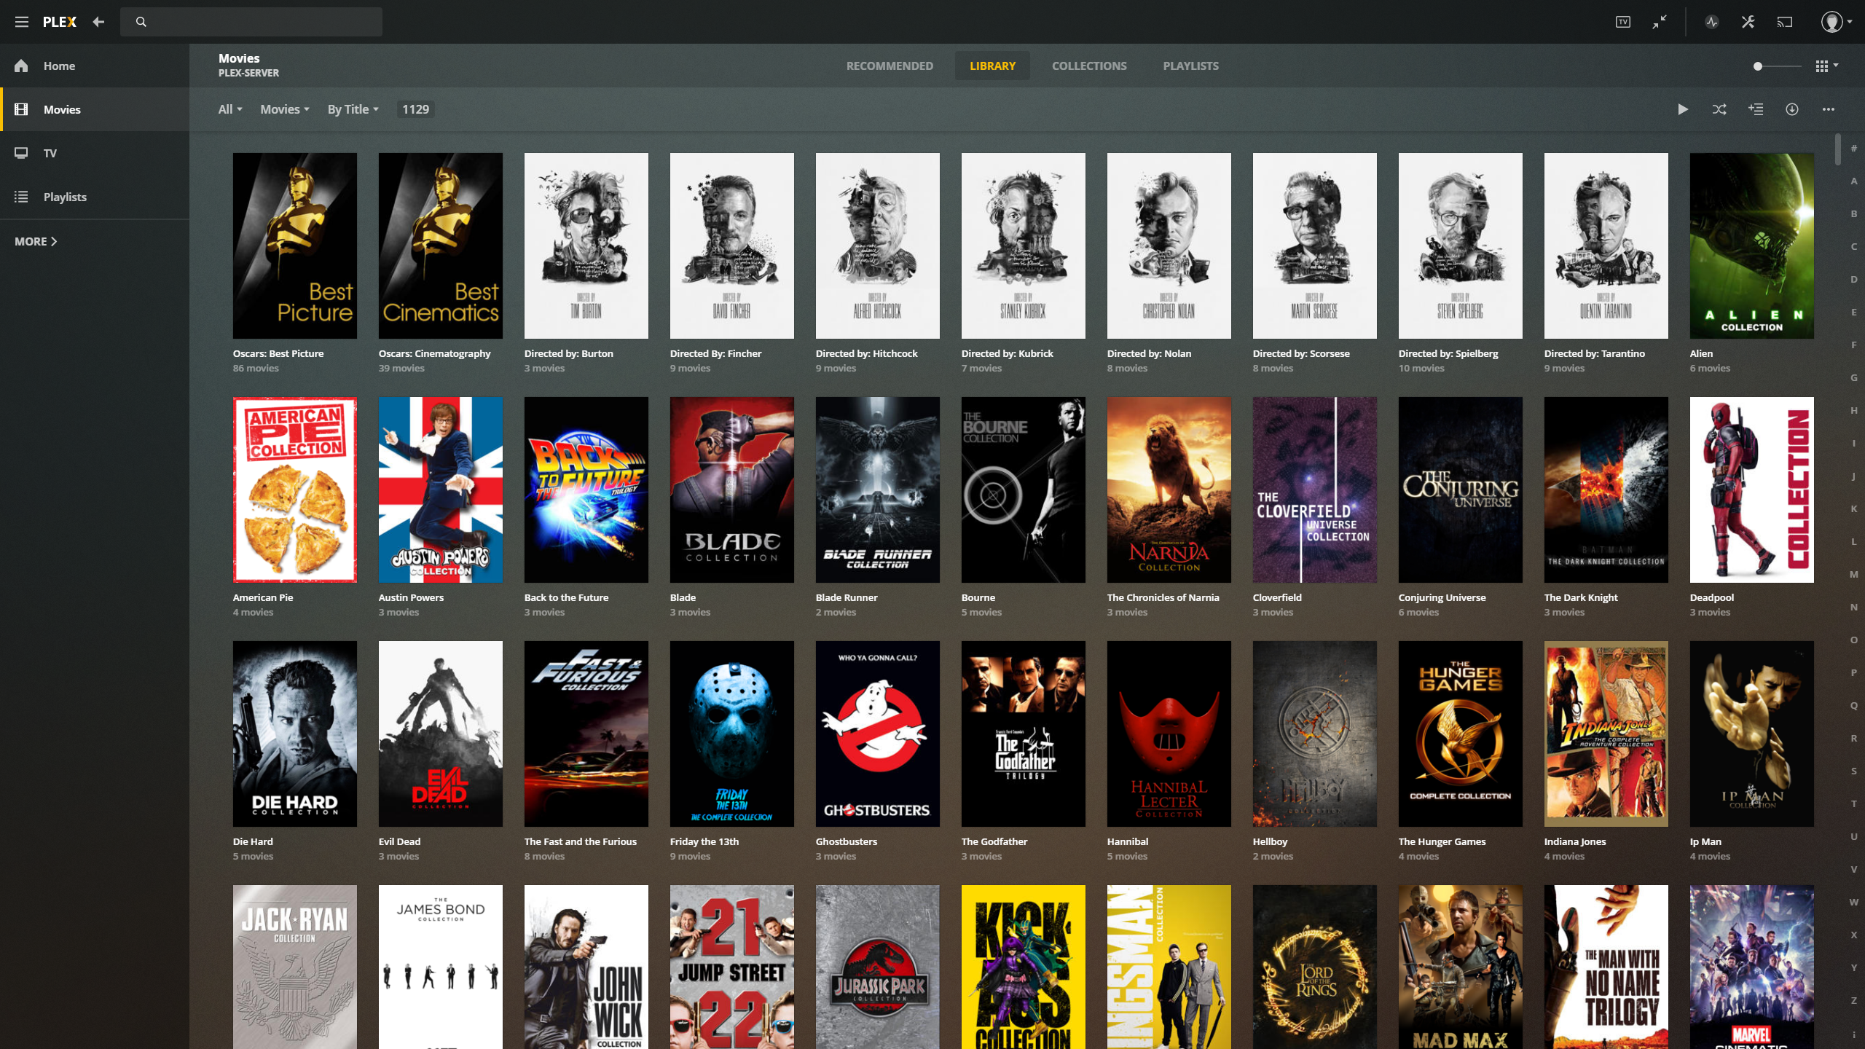
Task: Open the TV mode icon
Action: tap(1623, 22)
